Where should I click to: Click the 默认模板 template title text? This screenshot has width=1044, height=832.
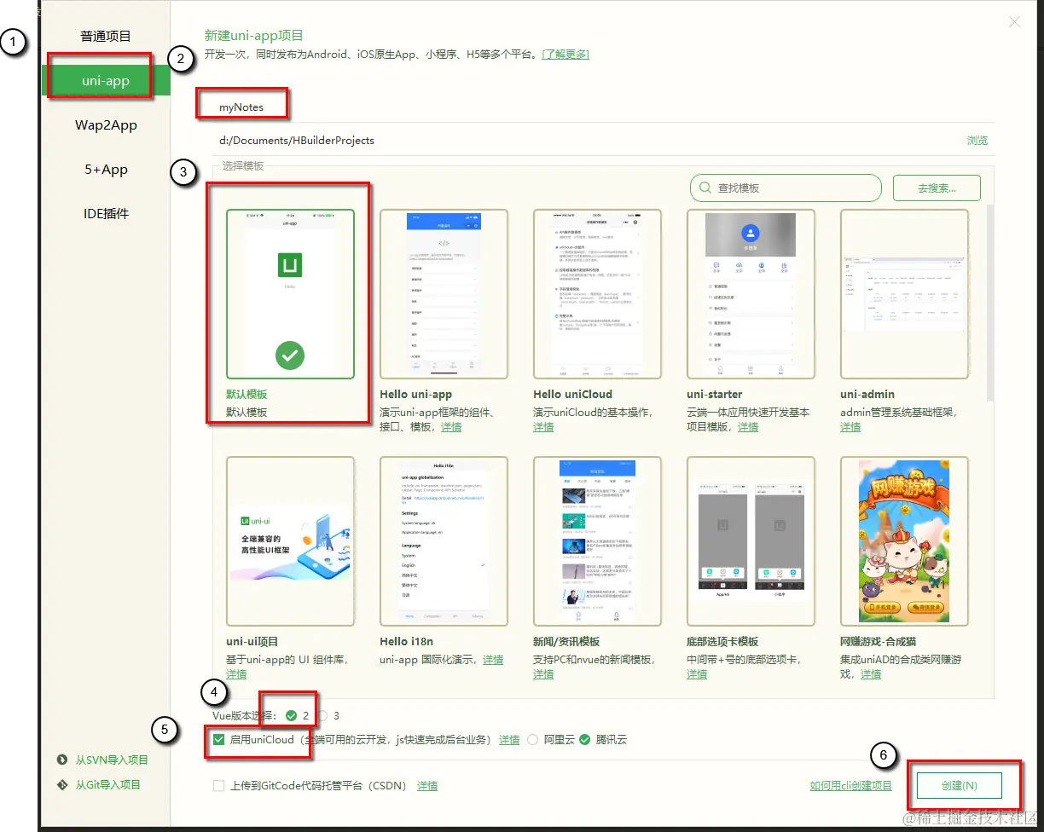[x=246, y=395]
